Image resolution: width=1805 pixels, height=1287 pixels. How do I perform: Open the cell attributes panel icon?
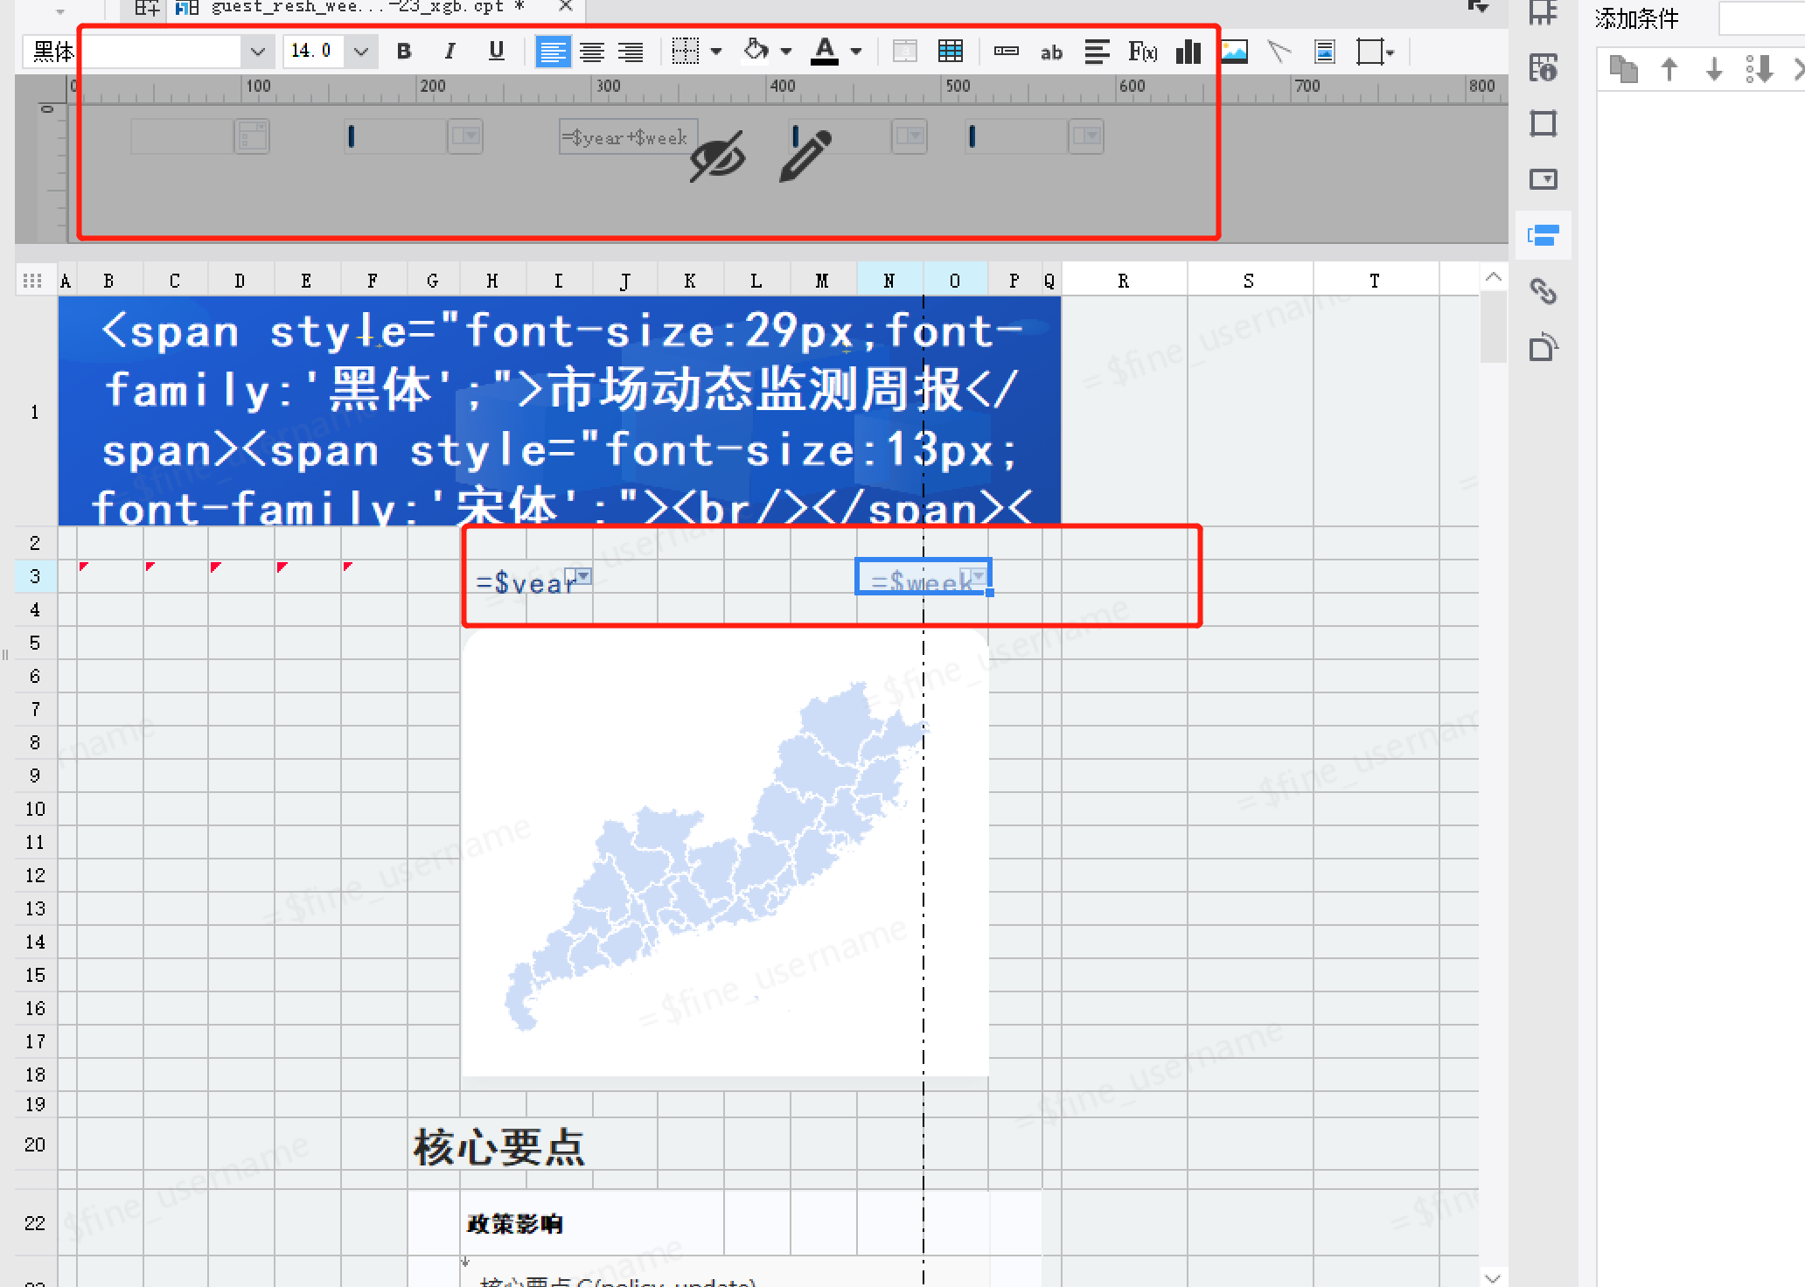1544,67
